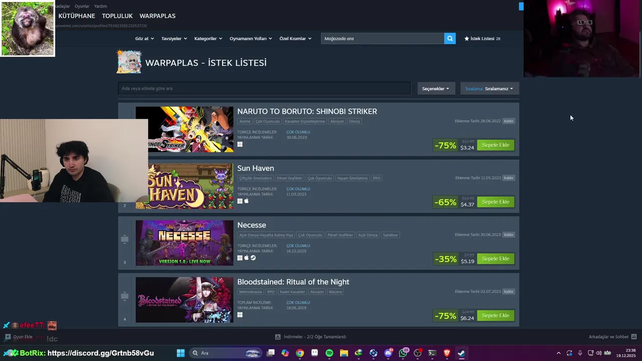Open the Necesse title link
This screenshot has width=642, height=361.
(x=252, y=225)
